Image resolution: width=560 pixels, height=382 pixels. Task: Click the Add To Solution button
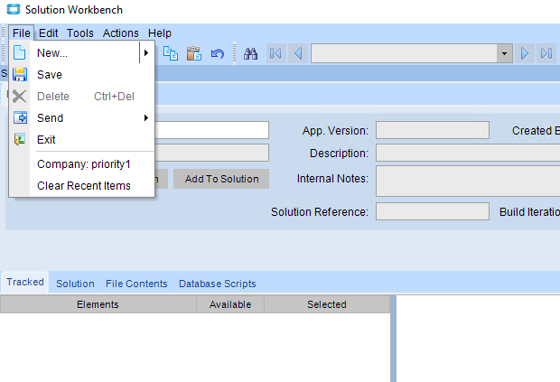click(221, 179)
